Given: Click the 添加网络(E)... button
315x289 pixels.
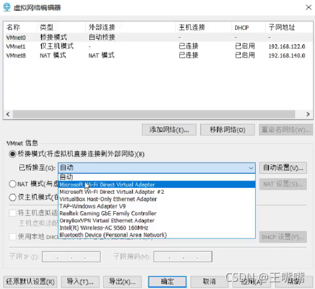Looking at the screenshot, I should (x=169, y=130).
